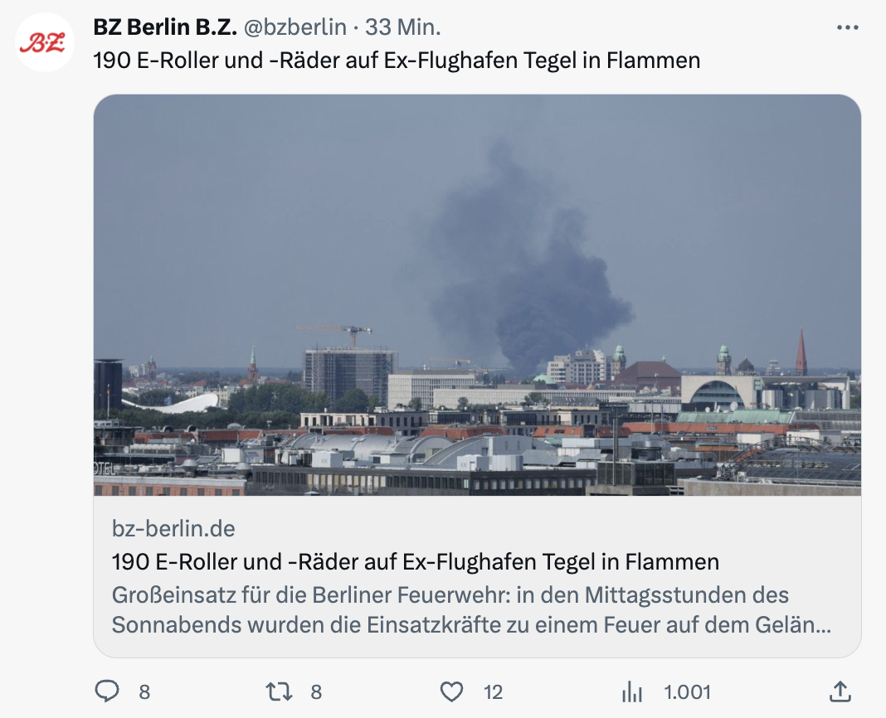886x718 pixels.
Task: Open the card headline about E-Roller fire
Action: [416, 561]
